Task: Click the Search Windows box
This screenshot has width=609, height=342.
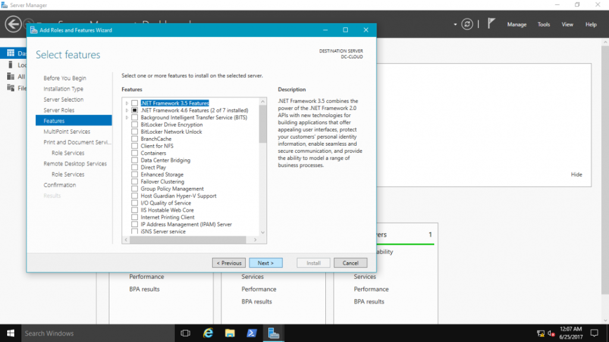Action: click(x=98, y=333)
